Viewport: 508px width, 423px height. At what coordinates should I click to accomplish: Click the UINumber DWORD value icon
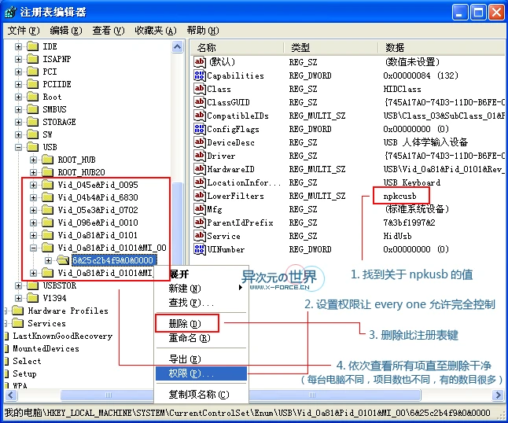(199, 249)
